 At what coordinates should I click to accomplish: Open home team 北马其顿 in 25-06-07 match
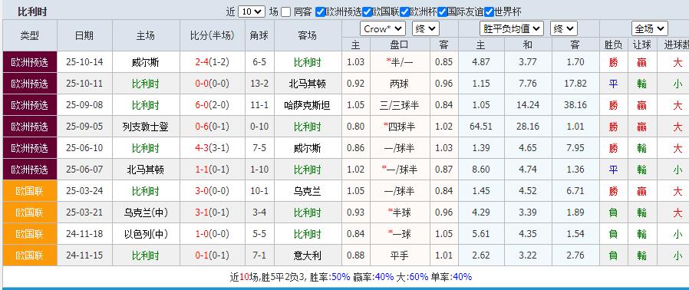tap(146, 170)
